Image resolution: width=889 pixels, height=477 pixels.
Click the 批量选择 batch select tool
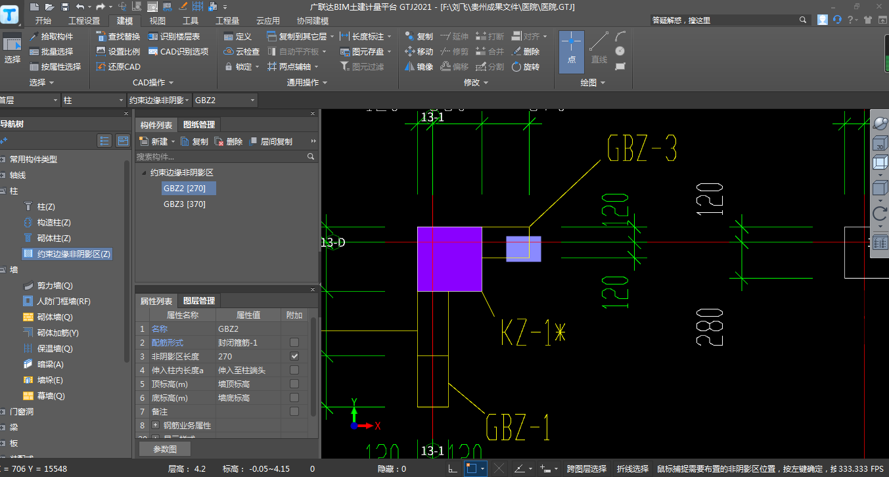[51, 51]
